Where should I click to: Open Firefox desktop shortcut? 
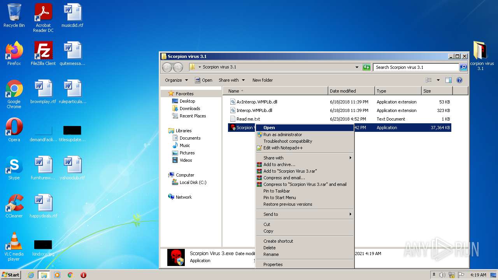point(14,54)
